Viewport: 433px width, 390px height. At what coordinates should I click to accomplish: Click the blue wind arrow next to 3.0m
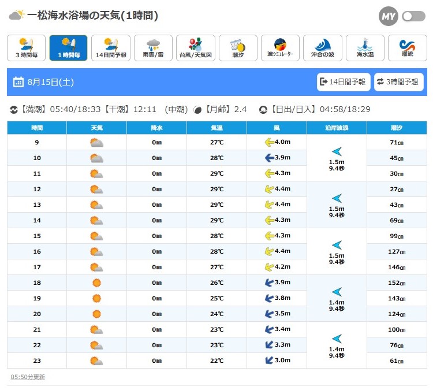click(269, 360)
